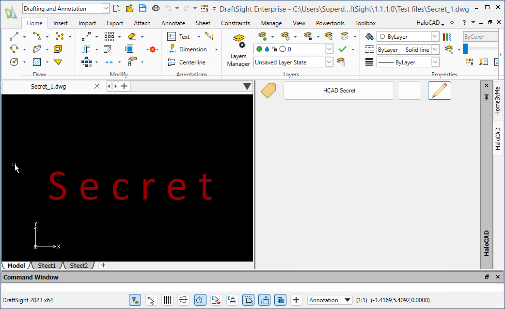Select the Line draw tool
Viewport: 505px width, 309px height.
[14, 36]
